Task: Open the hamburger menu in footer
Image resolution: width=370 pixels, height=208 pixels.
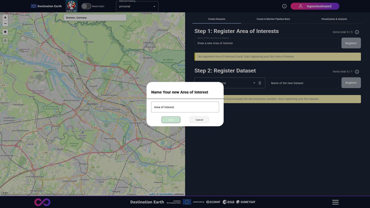Action: click(x=335, y=202)
